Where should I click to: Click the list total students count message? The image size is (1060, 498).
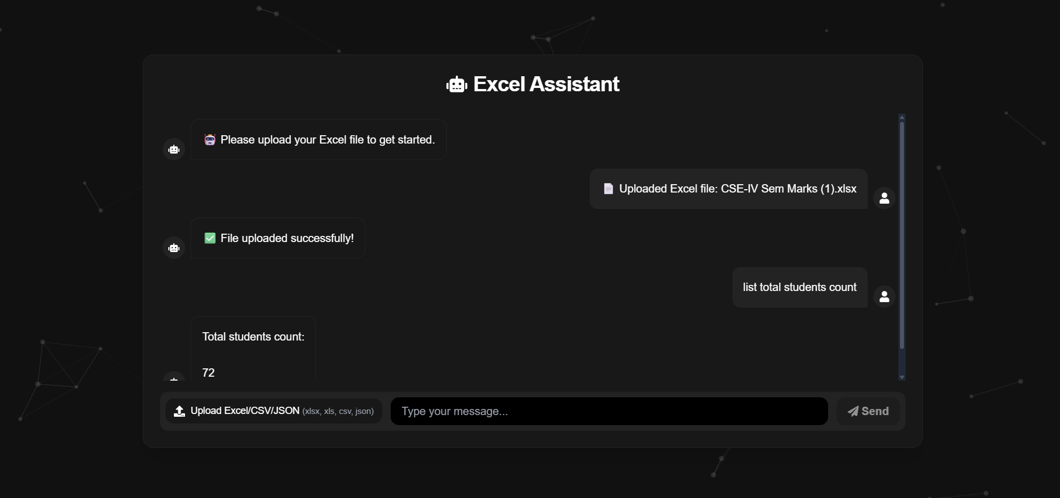(x=799, y=287)
